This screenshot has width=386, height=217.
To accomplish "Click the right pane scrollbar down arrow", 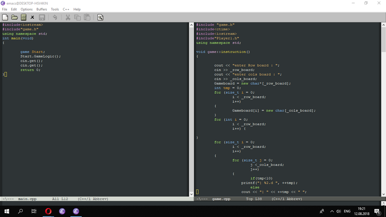I will pos(383,194).
